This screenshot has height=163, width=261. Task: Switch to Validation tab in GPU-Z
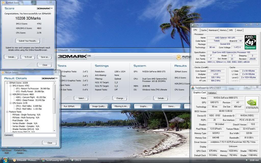point(212,93)
